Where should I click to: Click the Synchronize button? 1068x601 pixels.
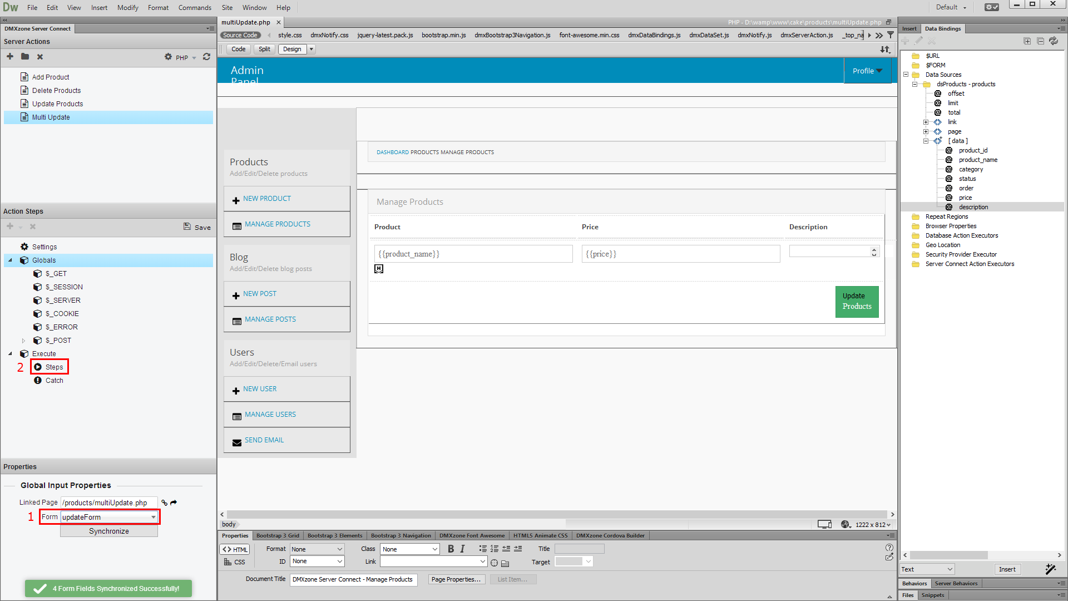(109, 531)
